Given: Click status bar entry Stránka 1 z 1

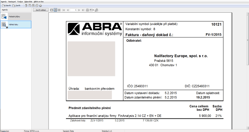Looking at the screenshot, I should 107,131.
